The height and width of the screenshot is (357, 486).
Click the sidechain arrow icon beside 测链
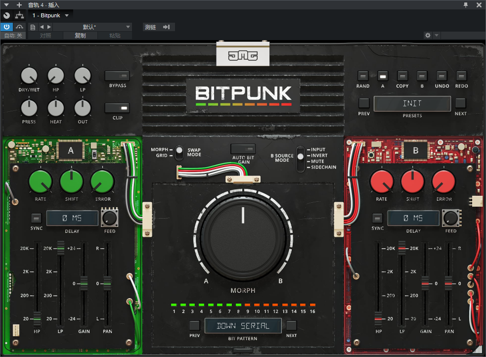[x=167, y=27]
